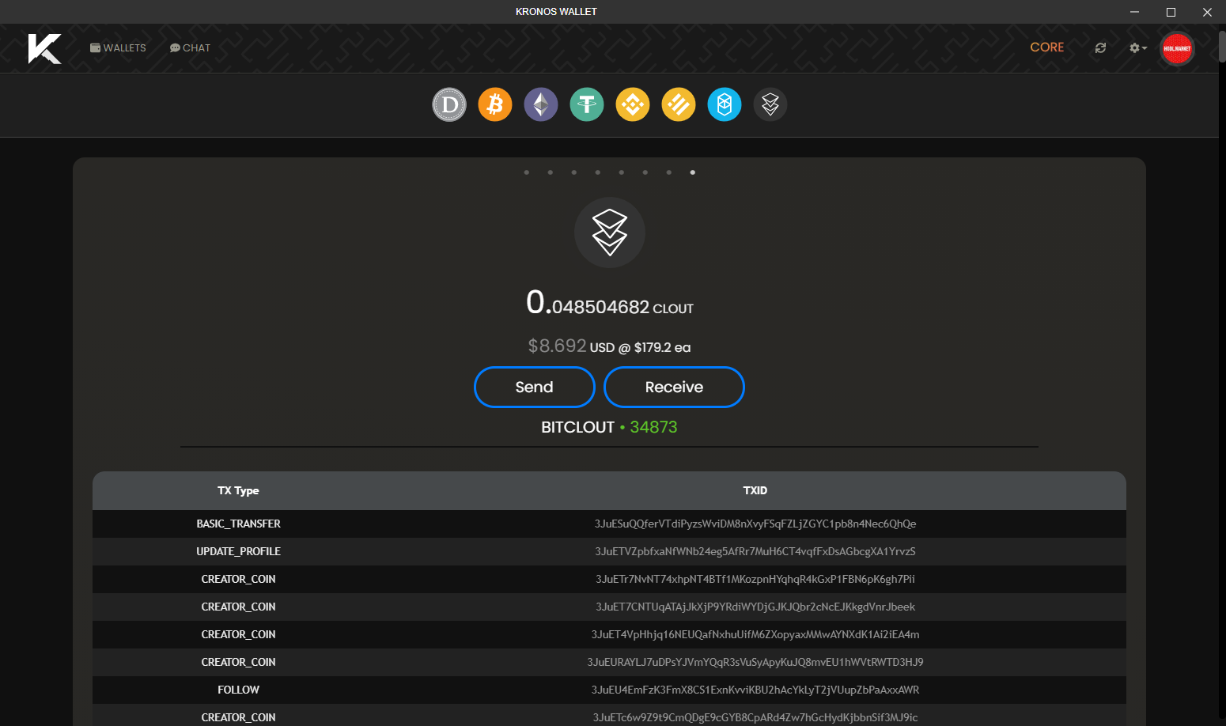Image resolution: width=1226 pixels, height=726 pixels.
Task: Select the Bitcoin coin icon
Action: click(x=495, y=104)
